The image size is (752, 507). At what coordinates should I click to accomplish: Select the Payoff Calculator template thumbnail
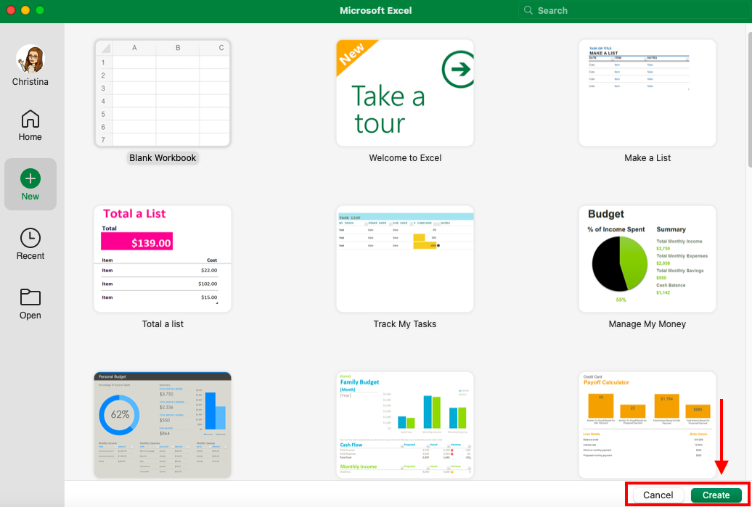pyautogui.click(x=647, y=425)
